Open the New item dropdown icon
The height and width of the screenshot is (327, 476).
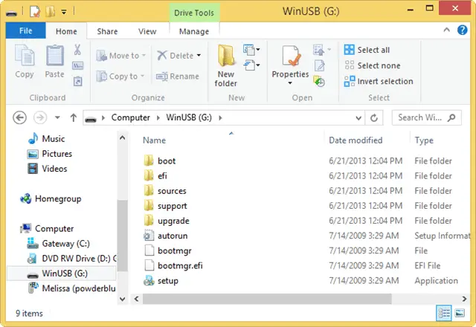click(251, 50)
